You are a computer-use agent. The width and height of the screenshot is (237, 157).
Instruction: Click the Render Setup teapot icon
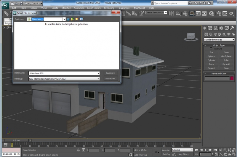pos(218,13)
